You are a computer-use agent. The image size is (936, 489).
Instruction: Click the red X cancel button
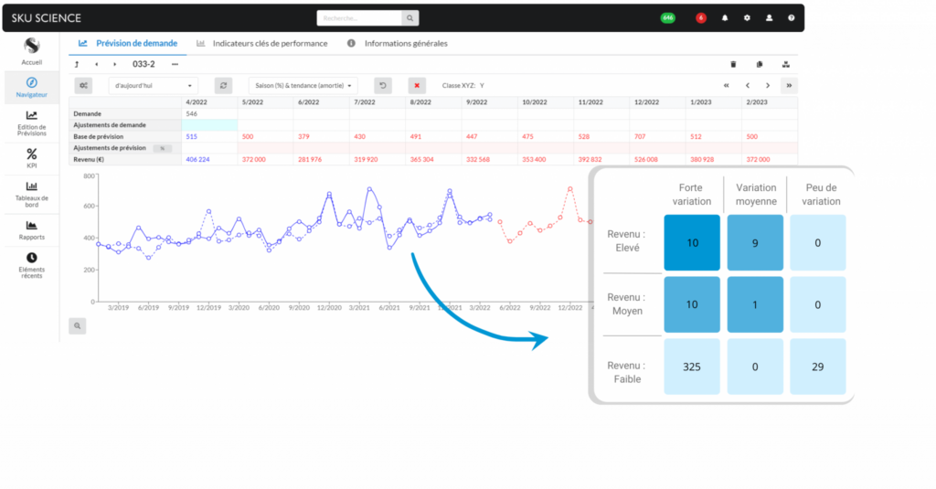point(417,85)
